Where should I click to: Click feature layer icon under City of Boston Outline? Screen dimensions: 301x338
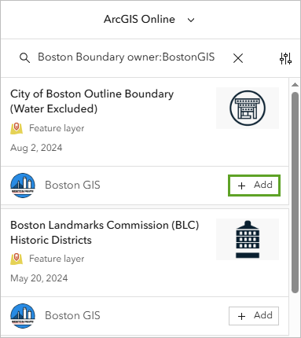click(17, 128)
